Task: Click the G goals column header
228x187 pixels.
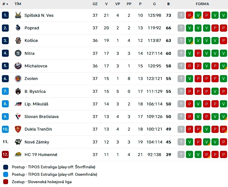Action: (x=154, y=4)
